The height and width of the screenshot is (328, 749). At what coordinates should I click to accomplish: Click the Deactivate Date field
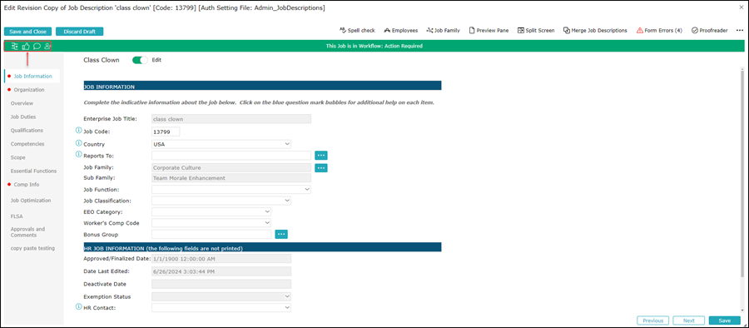(221, 284)
